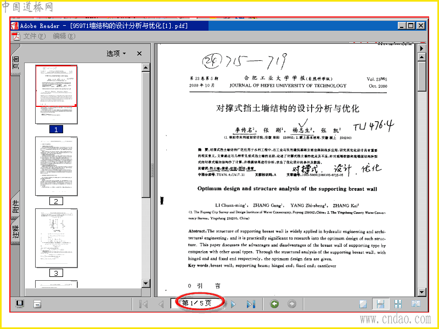Click the full screen monitor icon
The image size is (439, 329).
tap(20, 304)
